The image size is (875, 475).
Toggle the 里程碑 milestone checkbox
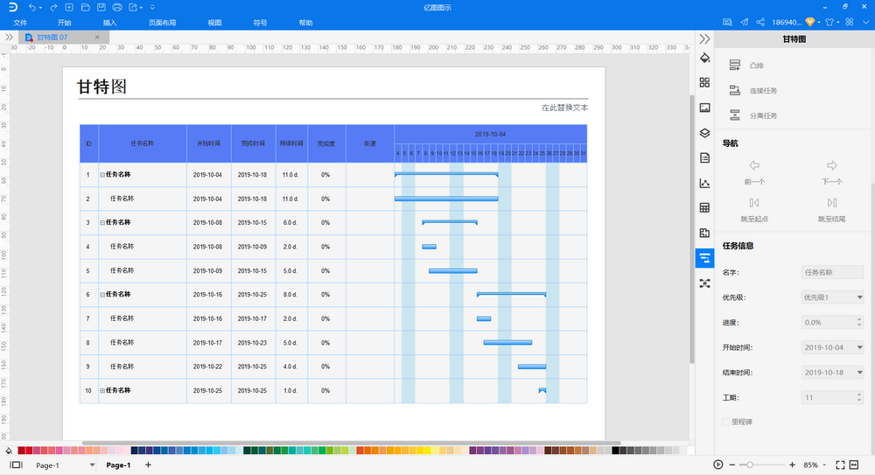click(726, 422)
